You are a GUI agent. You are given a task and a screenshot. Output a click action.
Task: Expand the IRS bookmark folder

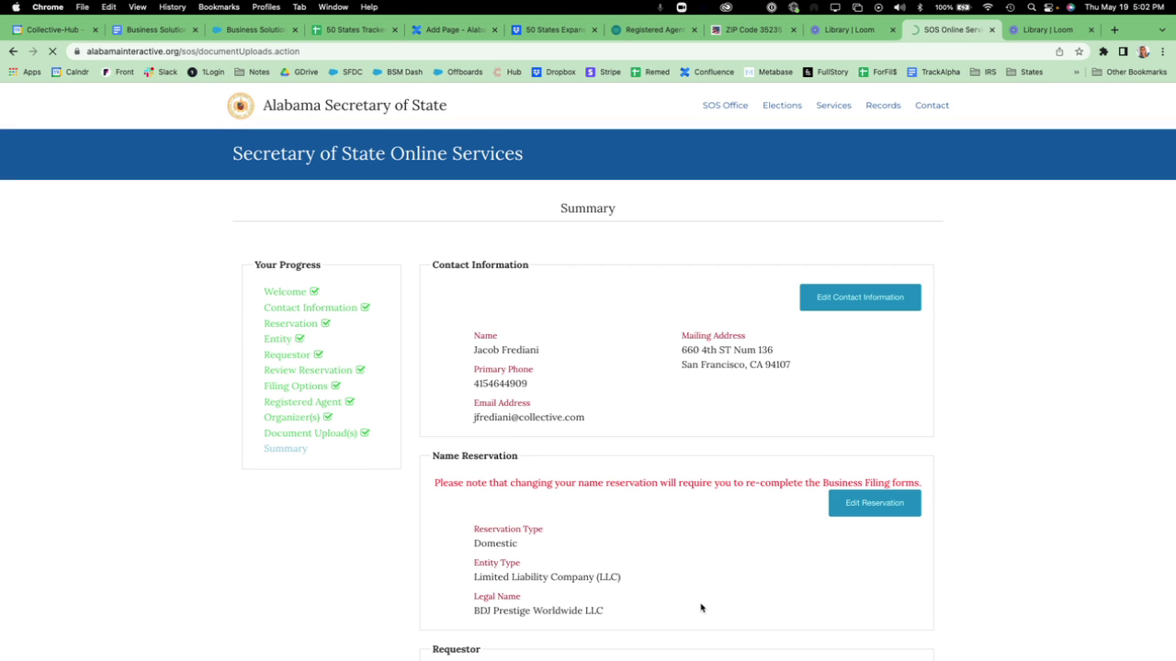tap(983, 72)
